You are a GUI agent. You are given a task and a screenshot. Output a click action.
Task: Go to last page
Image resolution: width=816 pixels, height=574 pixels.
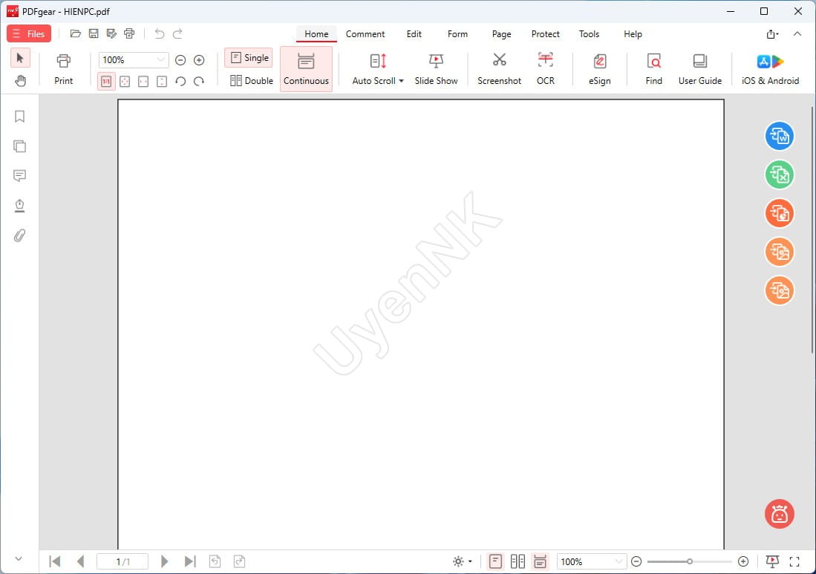[190, 561]
